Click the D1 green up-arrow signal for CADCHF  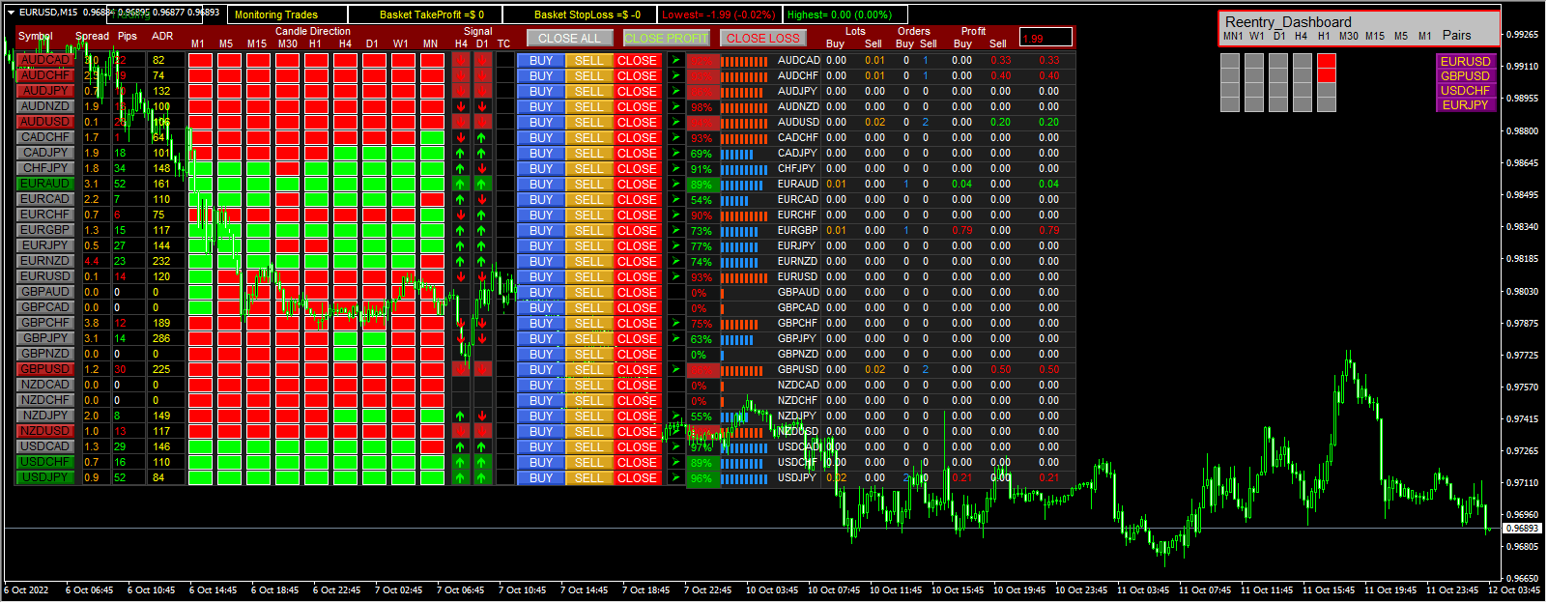(x=482, y=137)
